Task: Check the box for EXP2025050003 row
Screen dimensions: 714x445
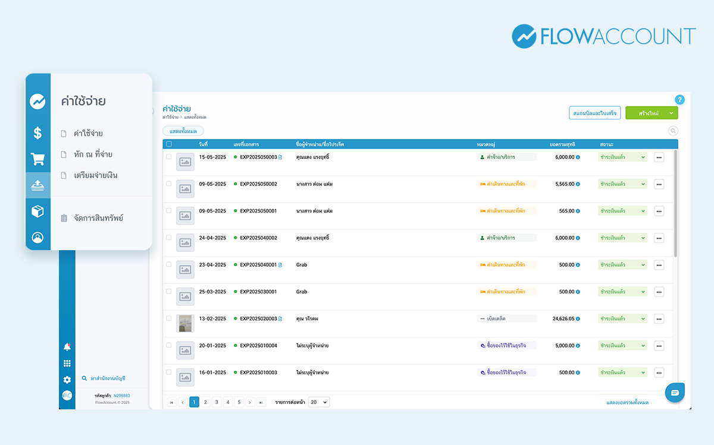Action: pyautogui.click(x=169, y=157)
